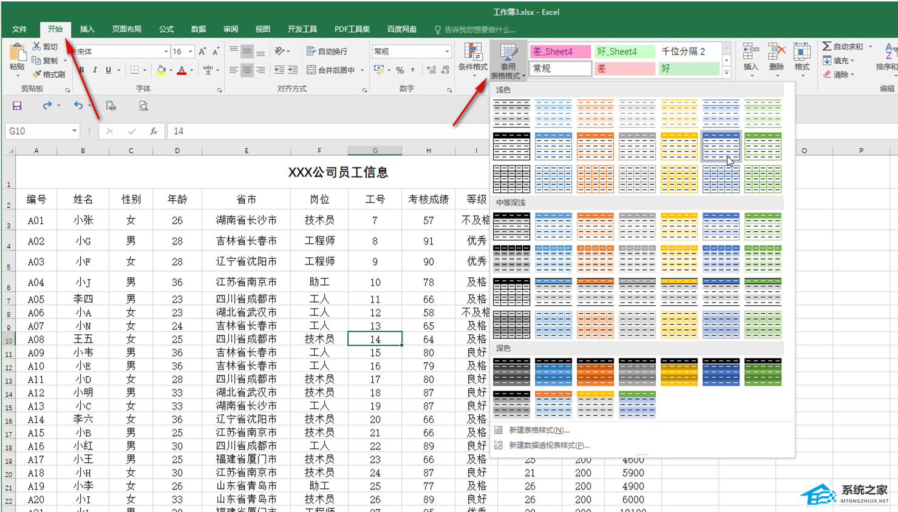898x512 pixels.
Task: Click the Cut (剪切) scissors icon
Action: [x=36, y=46]
